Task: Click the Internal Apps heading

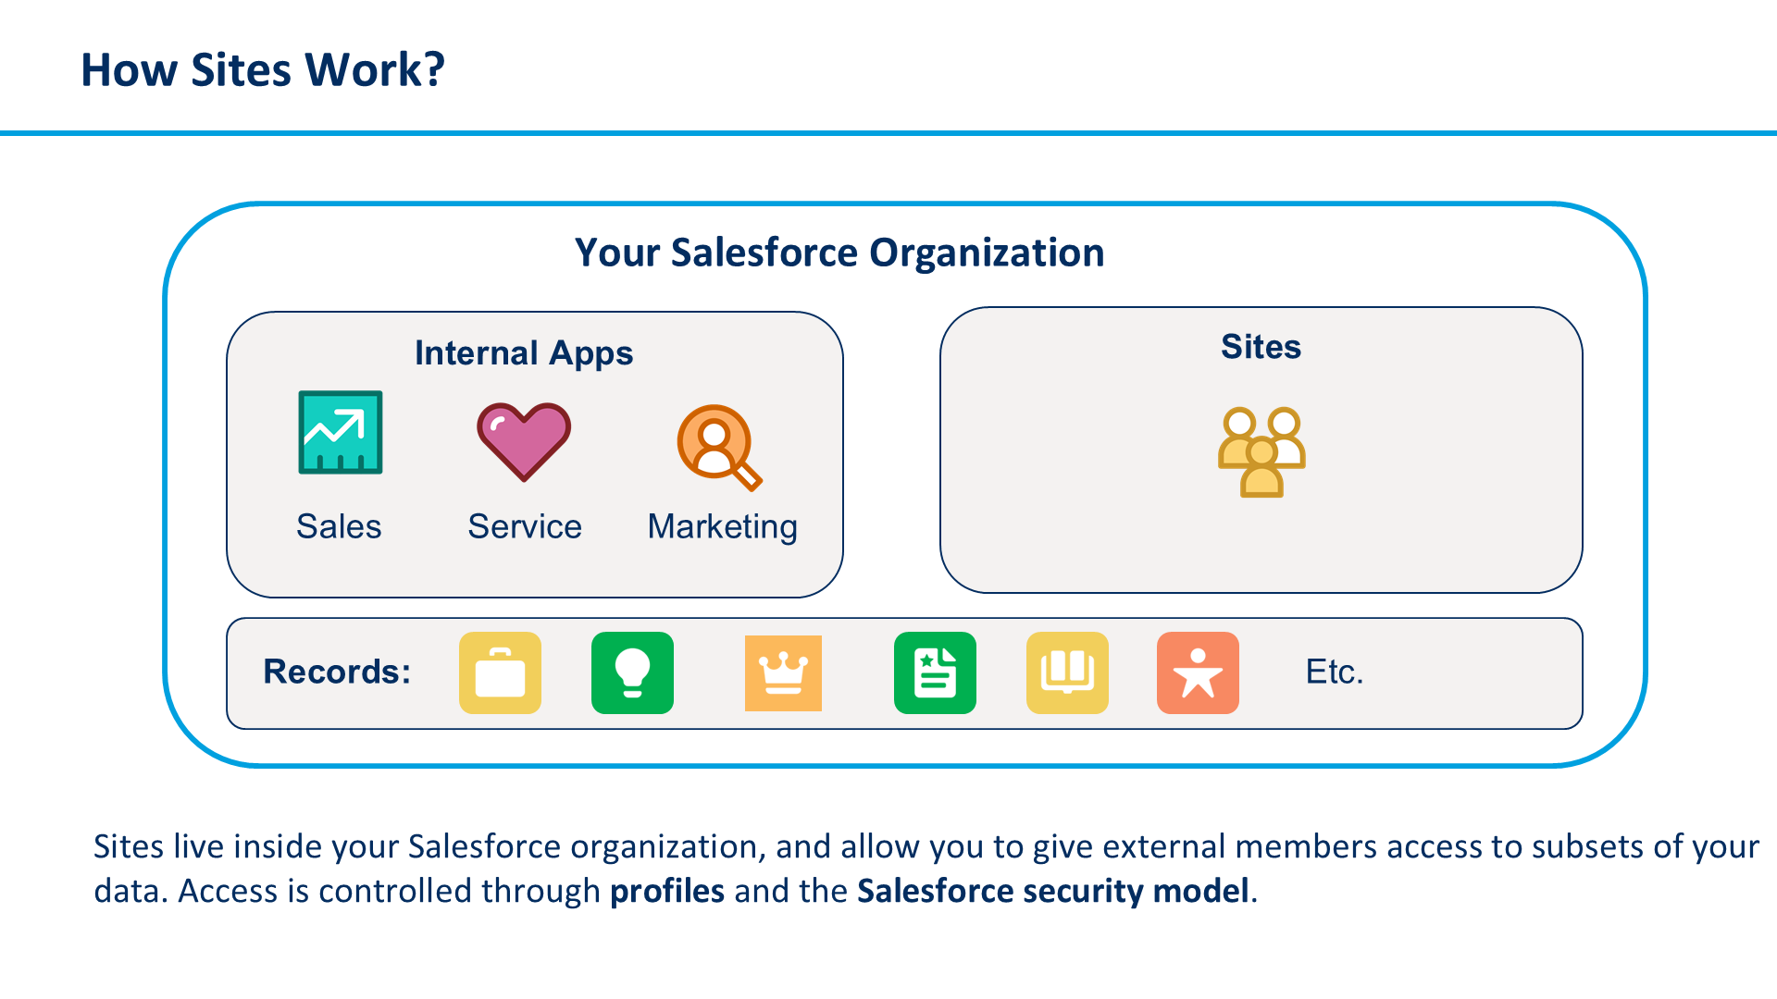Action: [524, 353]
